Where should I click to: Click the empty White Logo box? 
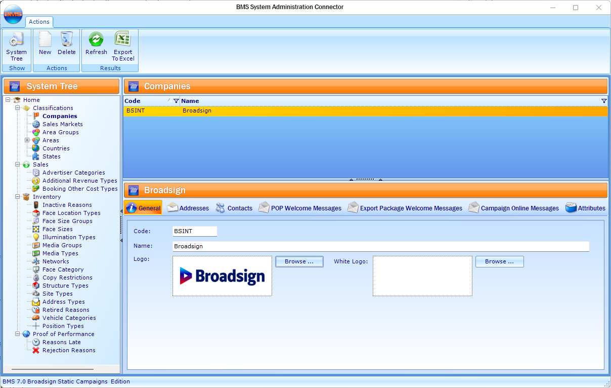coord(422,276)
